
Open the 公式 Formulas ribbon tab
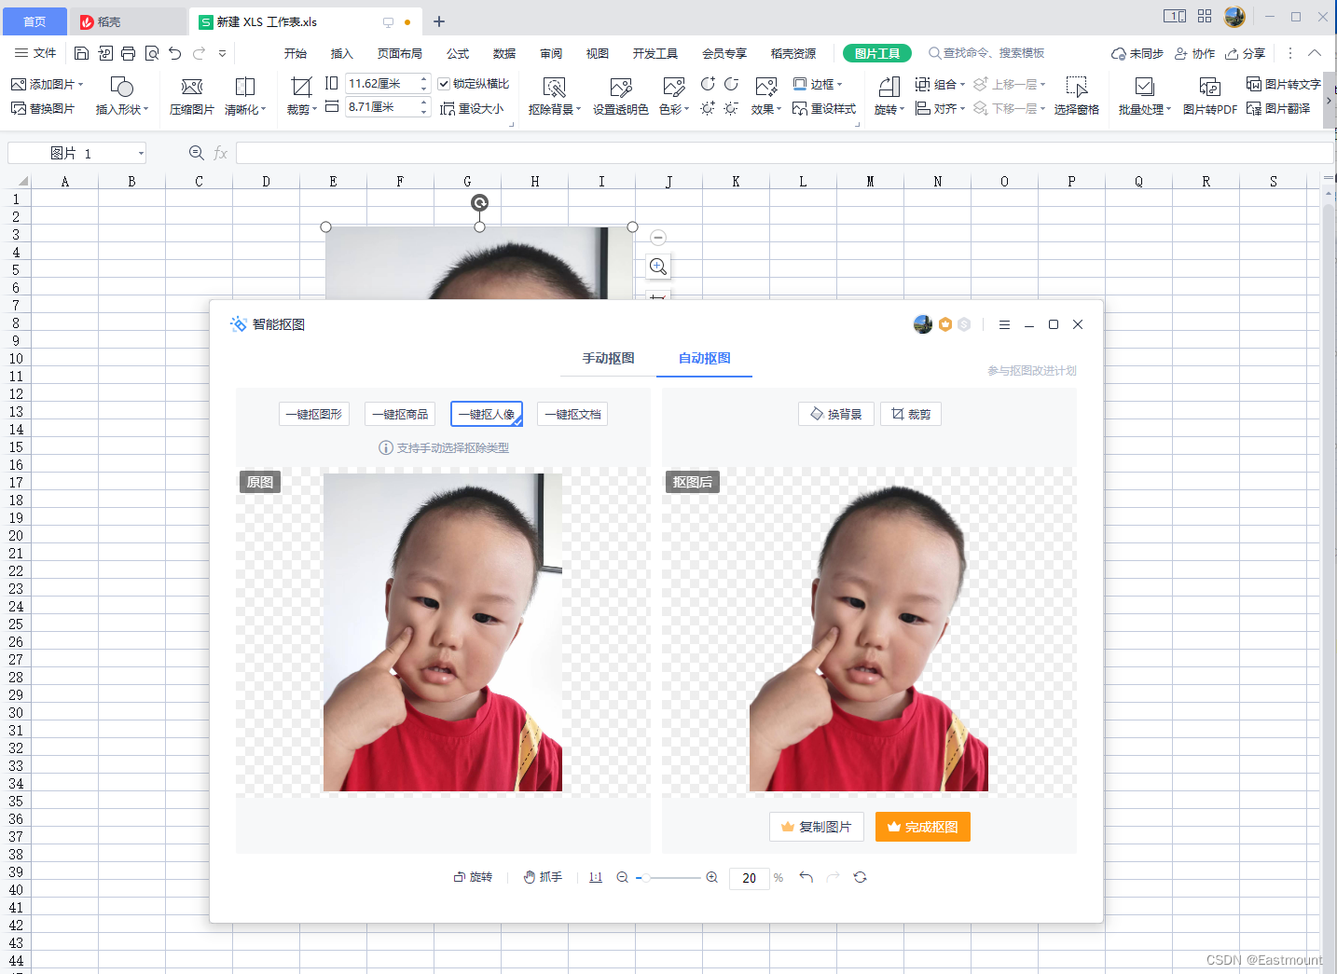pyautogui.click(x=458, y=53)
